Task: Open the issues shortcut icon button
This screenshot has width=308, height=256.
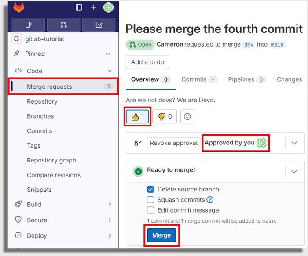Action: click(x=28, y=25)
